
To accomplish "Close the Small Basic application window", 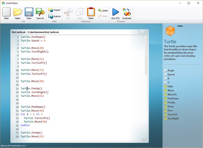I will coord(198,3).
